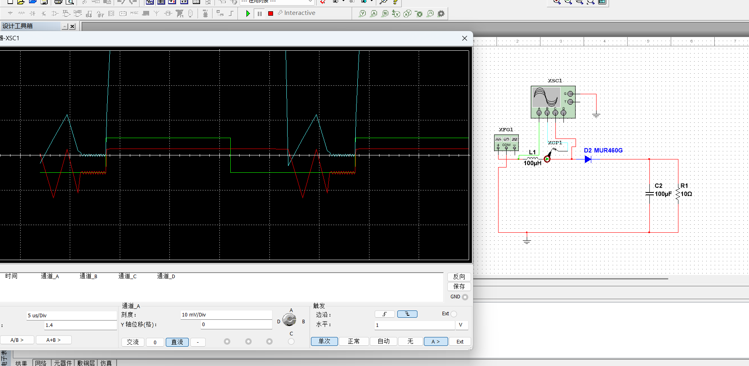Screen dimensions: 749x366
Task: Edit the Y 轴位移 offset field
Action: coord(236,324)
